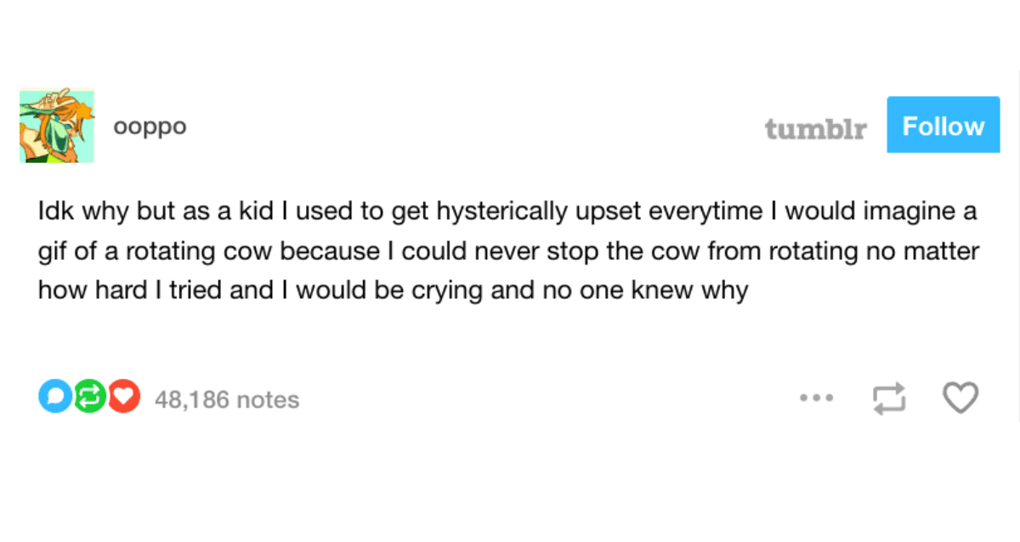
Task: Click the green reblog circle icon
Action: (x=88, y=396)
